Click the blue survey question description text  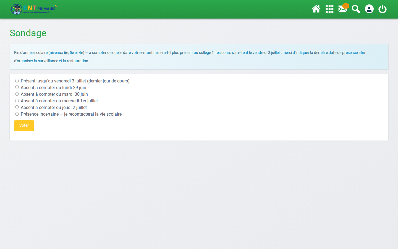190,57
